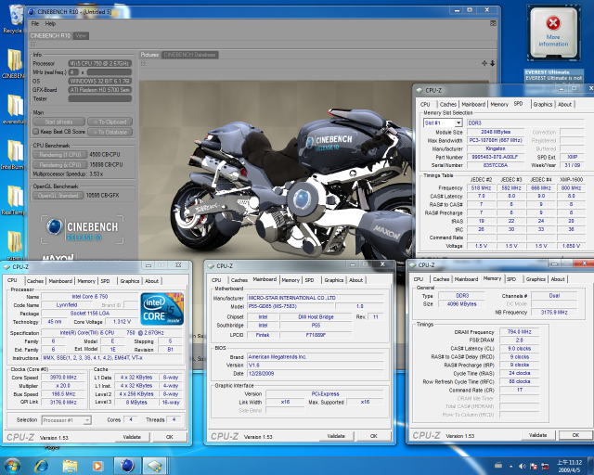The image size is (594, 475).
Task: Select Pictures tab in CINEBENCH
Action: click(x=149, y=55)
